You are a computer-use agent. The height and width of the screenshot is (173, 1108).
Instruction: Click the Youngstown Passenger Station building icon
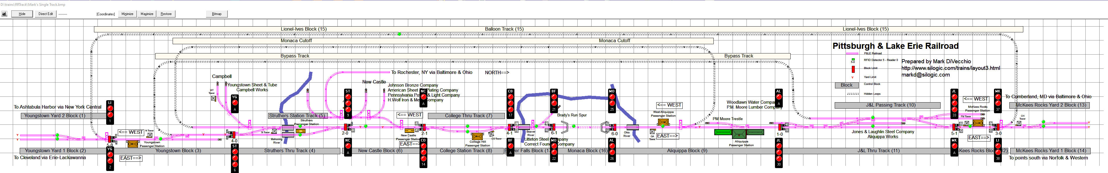coord(133,144)
